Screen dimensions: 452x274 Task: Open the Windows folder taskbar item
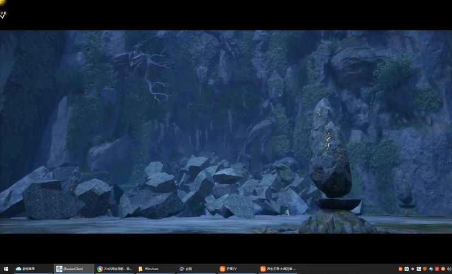155,269
